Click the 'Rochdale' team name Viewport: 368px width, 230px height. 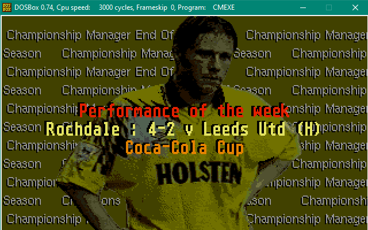point(82,129)
